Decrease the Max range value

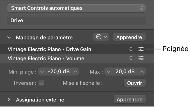pos(108,72)
